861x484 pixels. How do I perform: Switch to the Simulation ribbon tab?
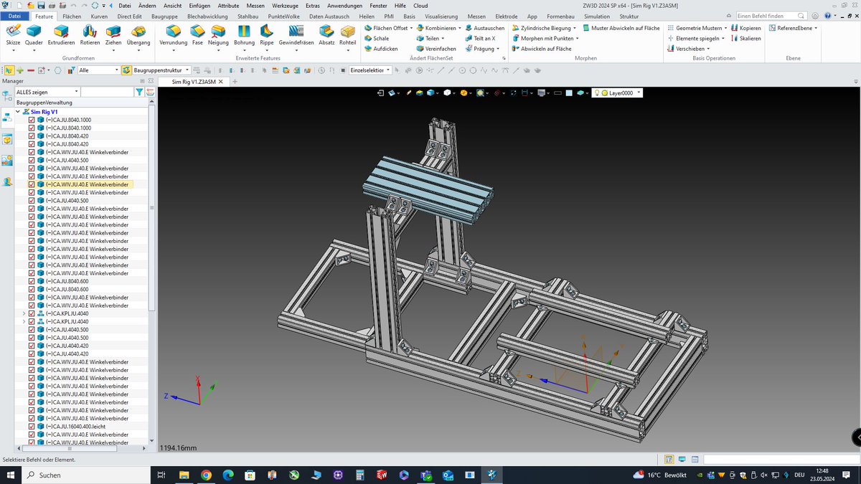pyautogui.click(x=597, y=16)
